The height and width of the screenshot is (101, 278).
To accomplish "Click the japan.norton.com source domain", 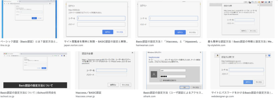I will click(x=73, y=45).
